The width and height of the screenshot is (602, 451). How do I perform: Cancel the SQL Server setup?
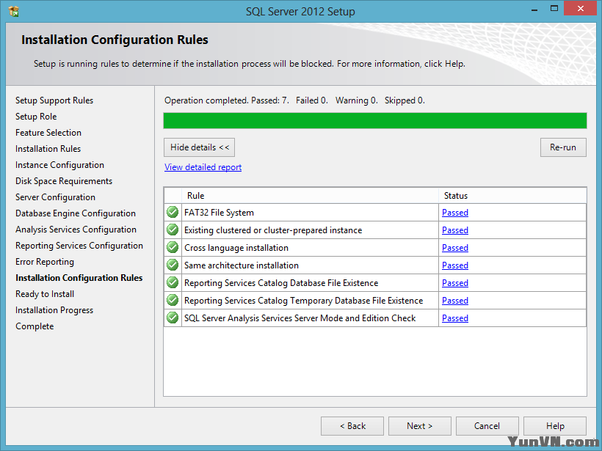pyautogui.click(x=487, y=426)
